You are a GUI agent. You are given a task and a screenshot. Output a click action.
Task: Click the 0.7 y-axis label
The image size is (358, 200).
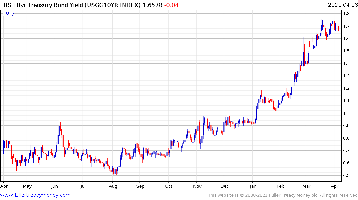click(346, 150)
